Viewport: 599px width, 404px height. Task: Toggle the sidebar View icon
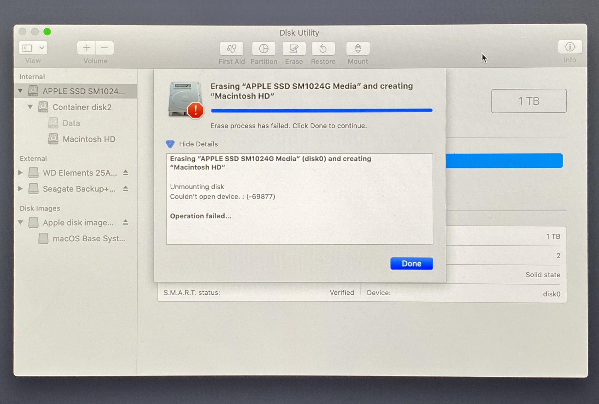[27, 48]
